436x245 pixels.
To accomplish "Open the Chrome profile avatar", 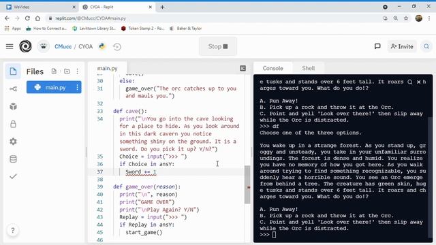I will tap(419, 18).
